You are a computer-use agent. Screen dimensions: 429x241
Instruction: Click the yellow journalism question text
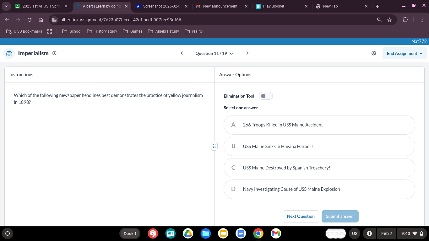click(108, 99)
